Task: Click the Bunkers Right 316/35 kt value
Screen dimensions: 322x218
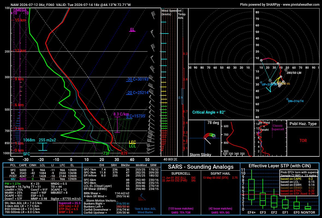Action: click(123, 204)
